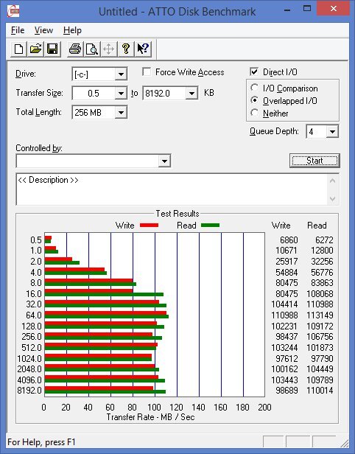This screenshot has height=454, width=355.
Task: Click the write value 6860 in results
Action: point(289,240)
